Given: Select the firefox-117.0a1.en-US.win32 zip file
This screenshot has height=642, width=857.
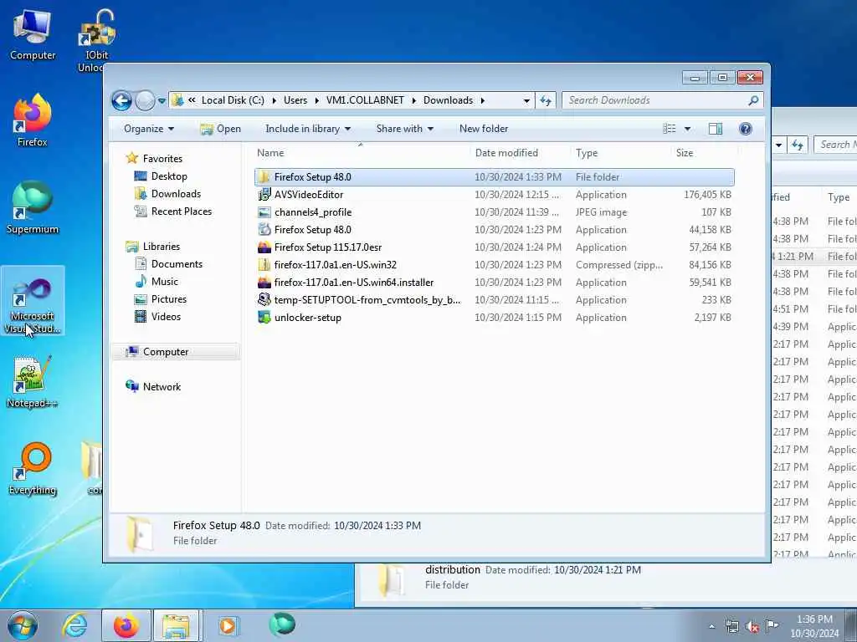Looking at the screenshot, I should (x=494, y=265).
